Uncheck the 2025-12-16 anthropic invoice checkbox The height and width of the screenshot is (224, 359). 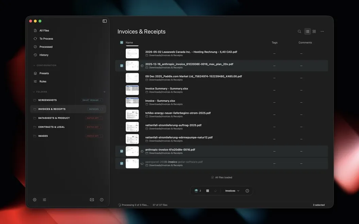[x=122, y=66]
